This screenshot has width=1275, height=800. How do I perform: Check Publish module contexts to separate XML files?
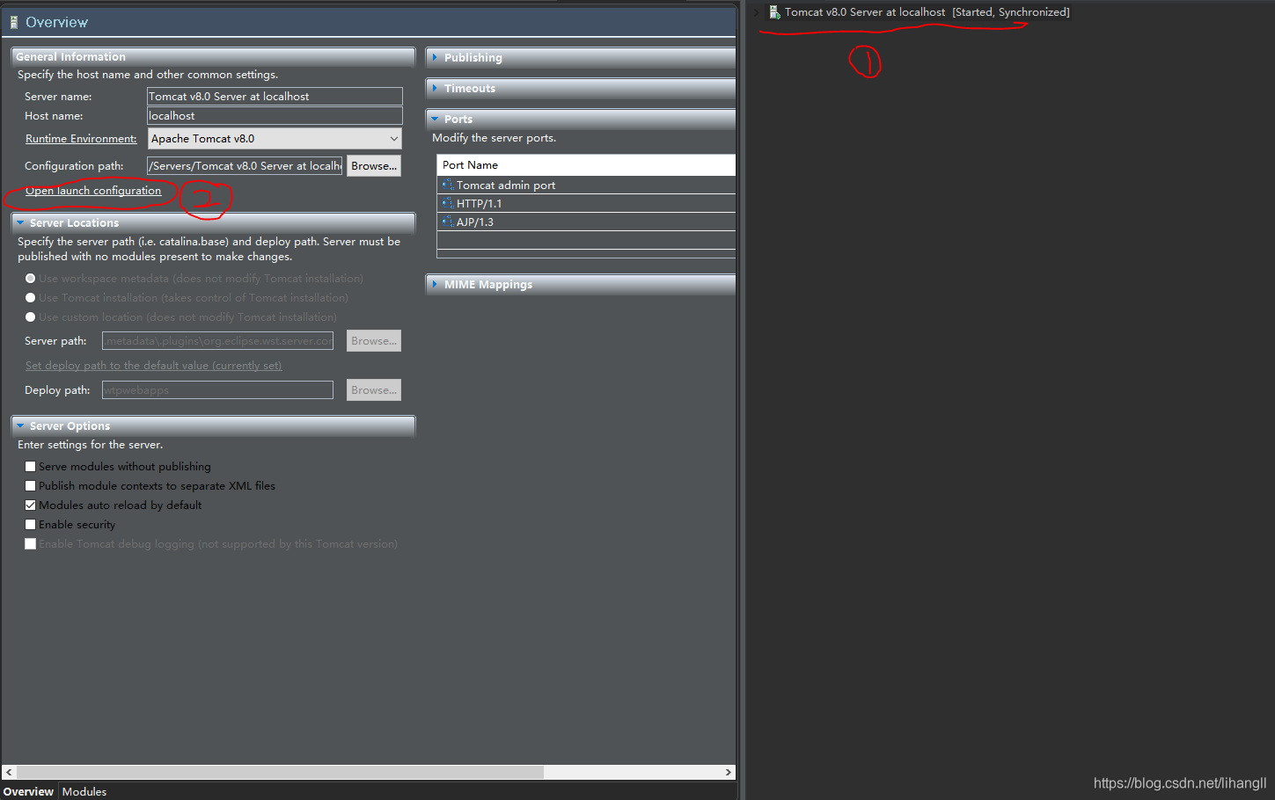point(31,486)
